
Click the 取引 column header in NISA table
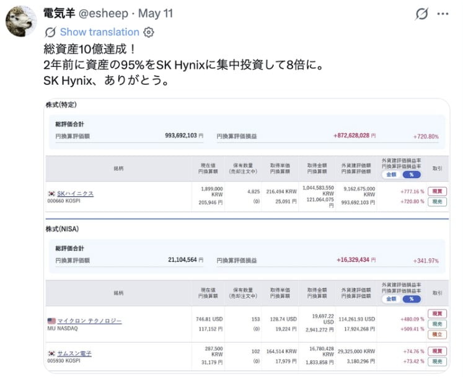437,293
